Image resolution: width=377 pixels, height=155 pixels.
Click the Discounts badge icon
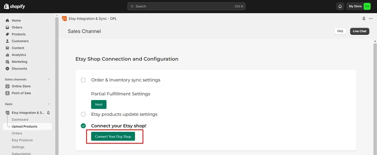point(8,69)
